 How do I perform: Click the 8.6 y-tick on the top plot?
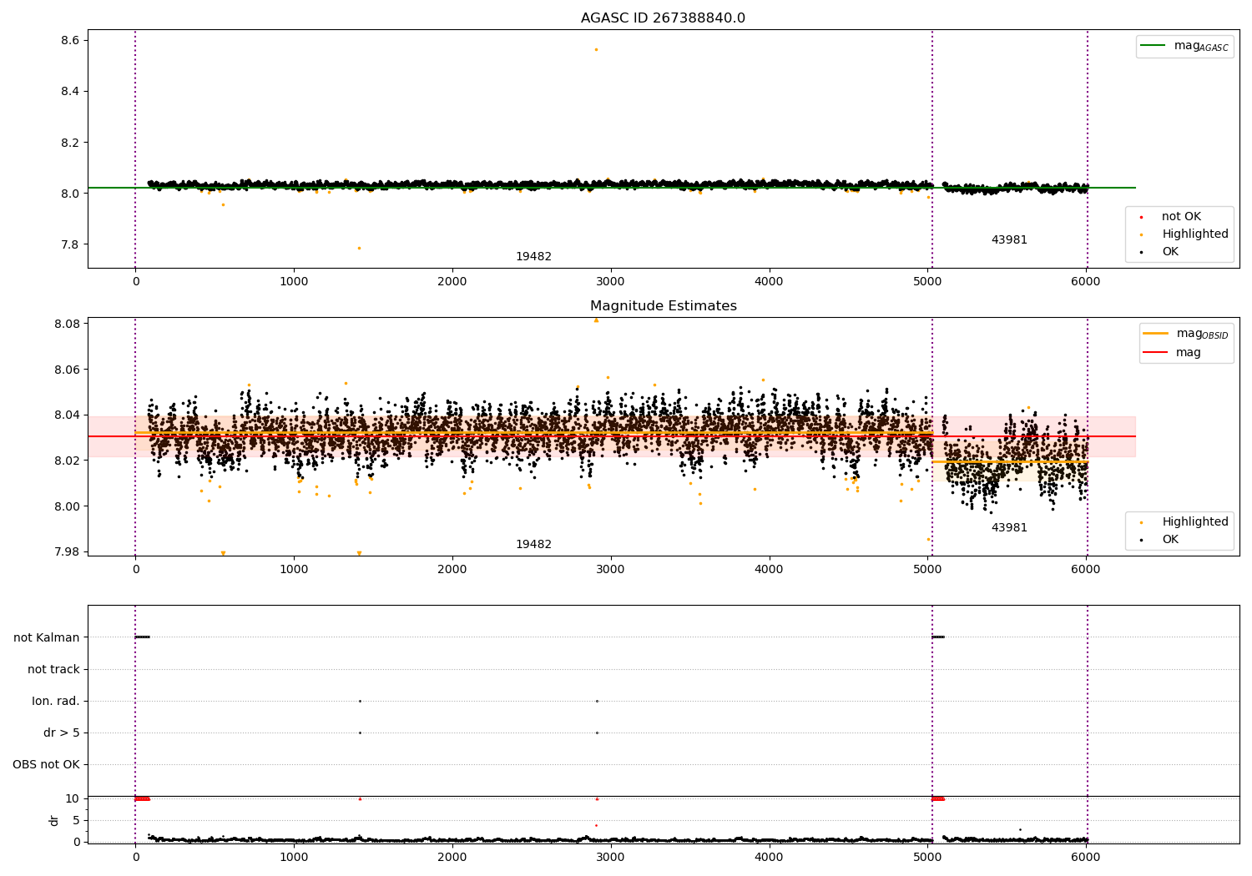(x=70, y=41)
